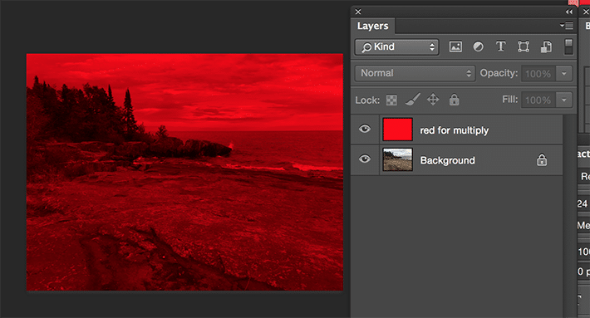This screenshot has height=318, width=590.
Task: Toggle lock transparent pixels
Action: [x=391, y=100]
